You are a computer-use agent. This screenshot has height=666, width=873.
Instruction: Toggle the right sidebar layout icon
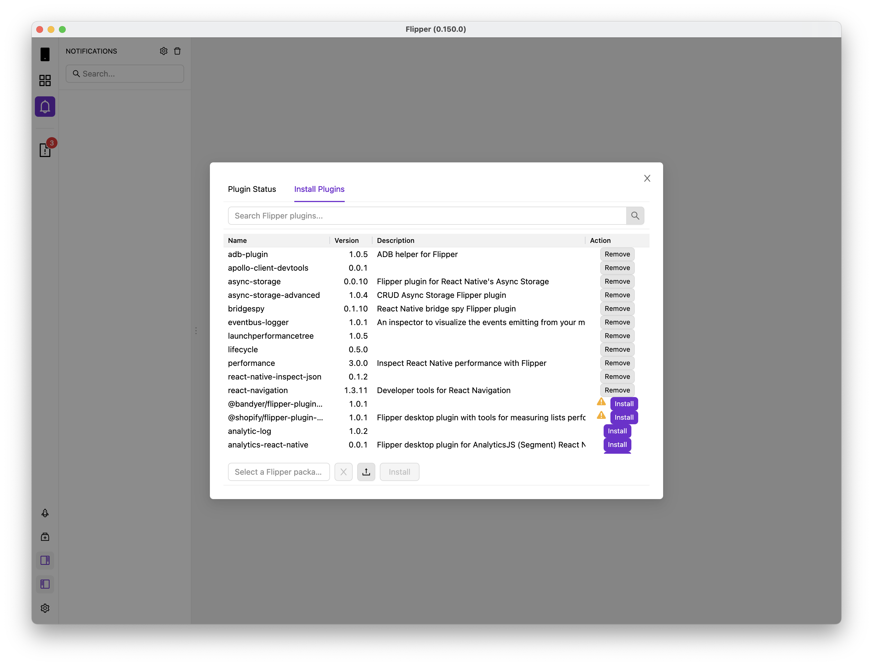45,561
